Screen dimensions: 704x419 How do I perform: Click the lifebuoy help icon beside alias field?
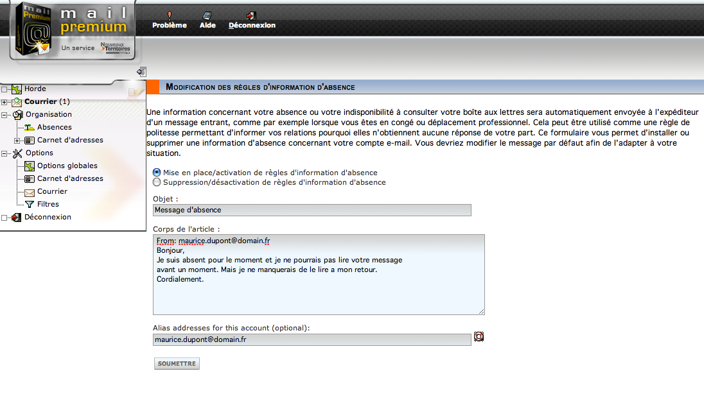tap(479, 336)
